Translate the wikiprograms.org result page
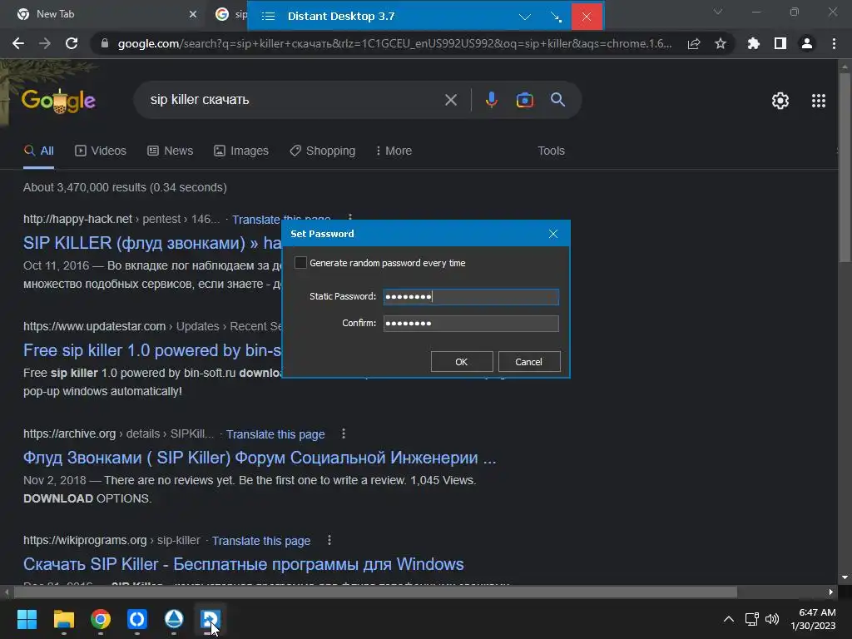Screen dimensions: 852x639 (x=260, y=541)
